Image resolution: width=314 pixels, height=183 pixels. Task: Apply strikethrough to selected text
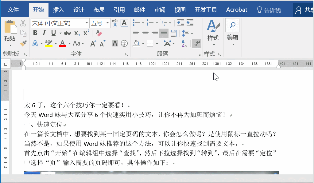68,33
